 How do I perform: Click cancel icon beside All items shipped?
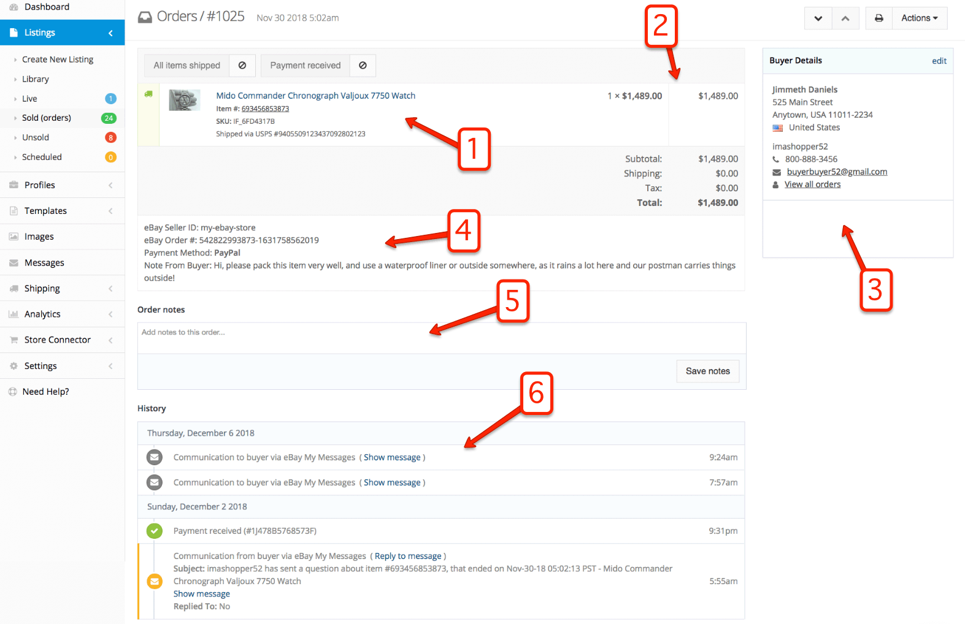click(242, 66)
